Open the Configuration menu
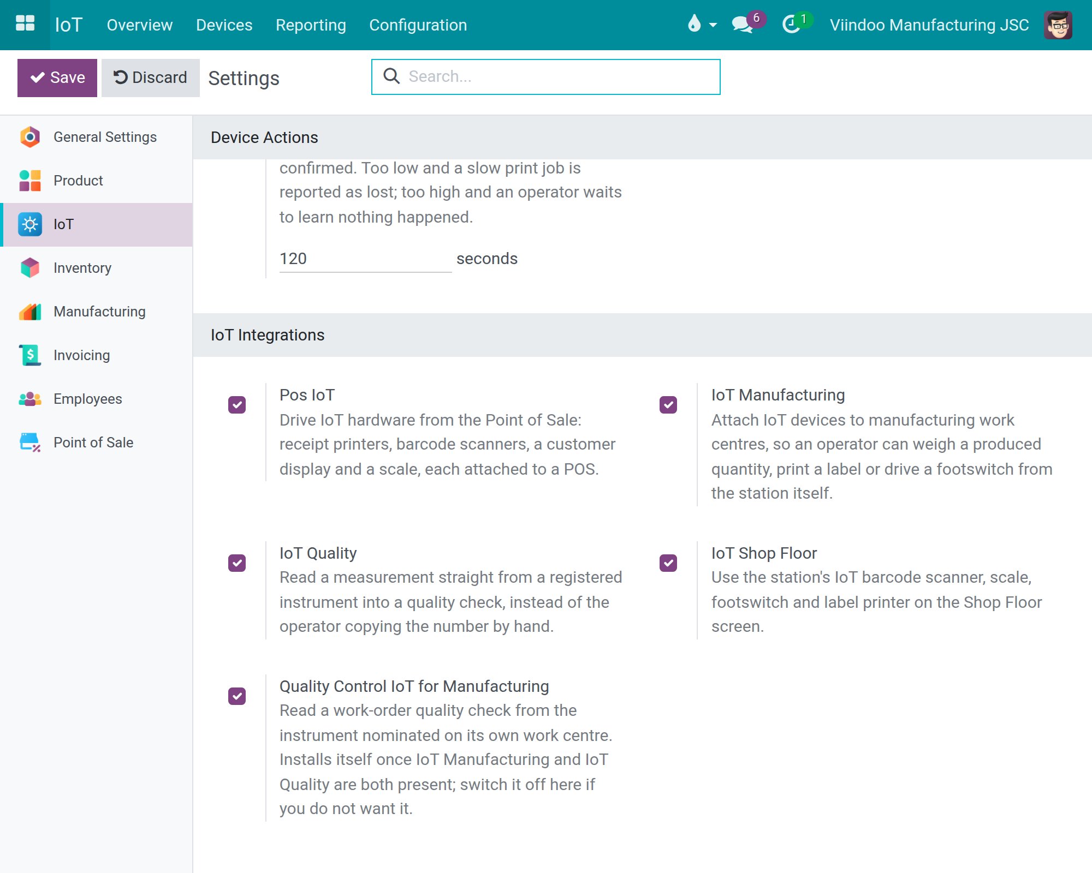 [418, 25]
